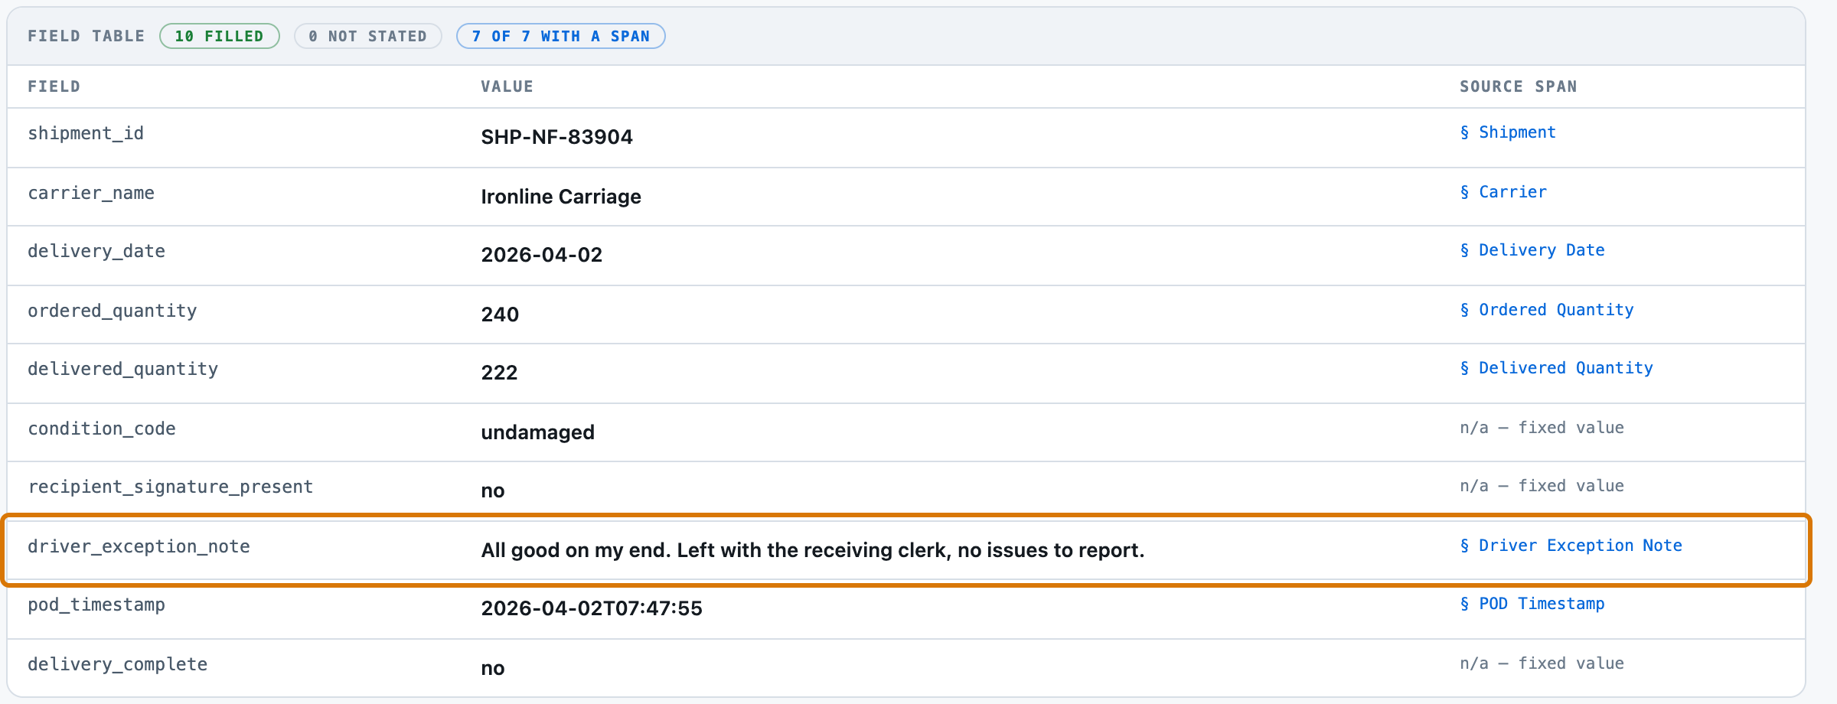Click the 7 OF 7 WITH A SPAN badge
Image resolution: width=1837 pixels, height=704 pixels.
pyautogui.click(x=560, y=36)
